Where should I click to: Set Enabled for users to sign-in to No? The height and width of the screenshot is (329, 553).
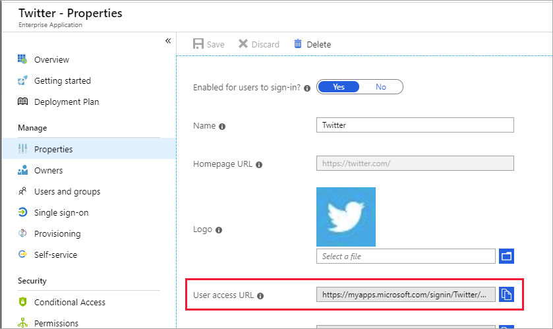point(381,87)
